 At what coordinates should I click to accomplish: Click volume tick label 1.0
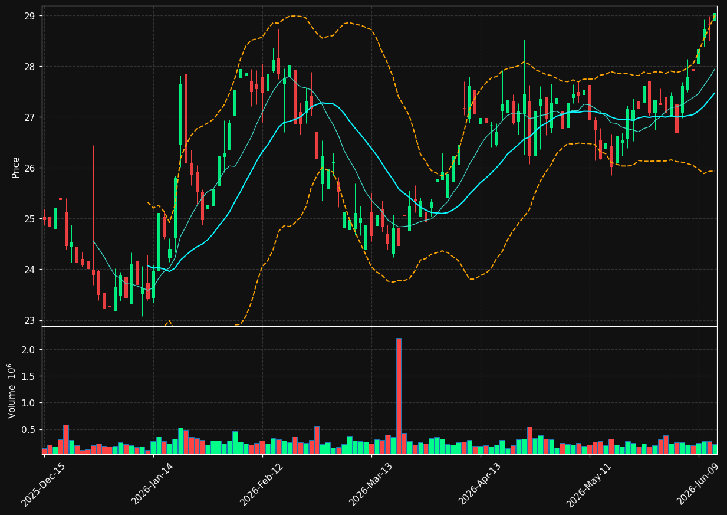click(x=29, y=403)
